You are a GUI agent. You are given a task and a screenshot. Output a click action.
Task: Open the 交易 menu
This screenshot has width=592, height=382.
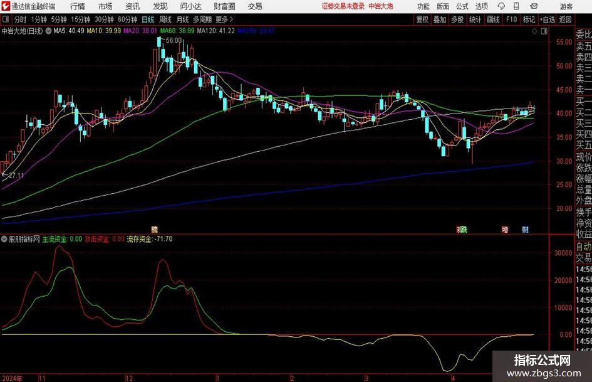pos(255,6)
